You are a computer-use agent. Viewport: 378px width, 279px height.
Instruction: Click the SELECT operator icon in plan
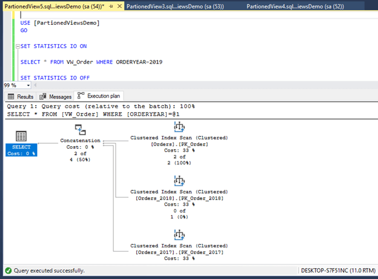click(x=21, y=136)
